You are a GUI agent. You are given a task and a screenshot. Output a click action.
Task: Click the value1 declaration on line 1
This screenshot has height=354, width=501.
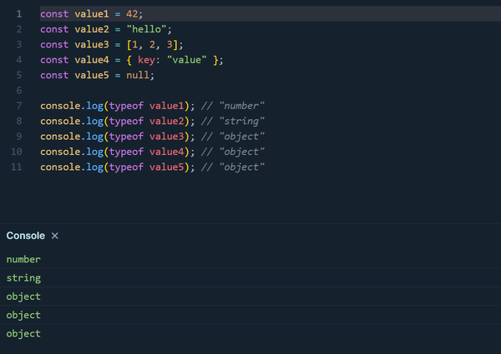click(x=92, y=14)
